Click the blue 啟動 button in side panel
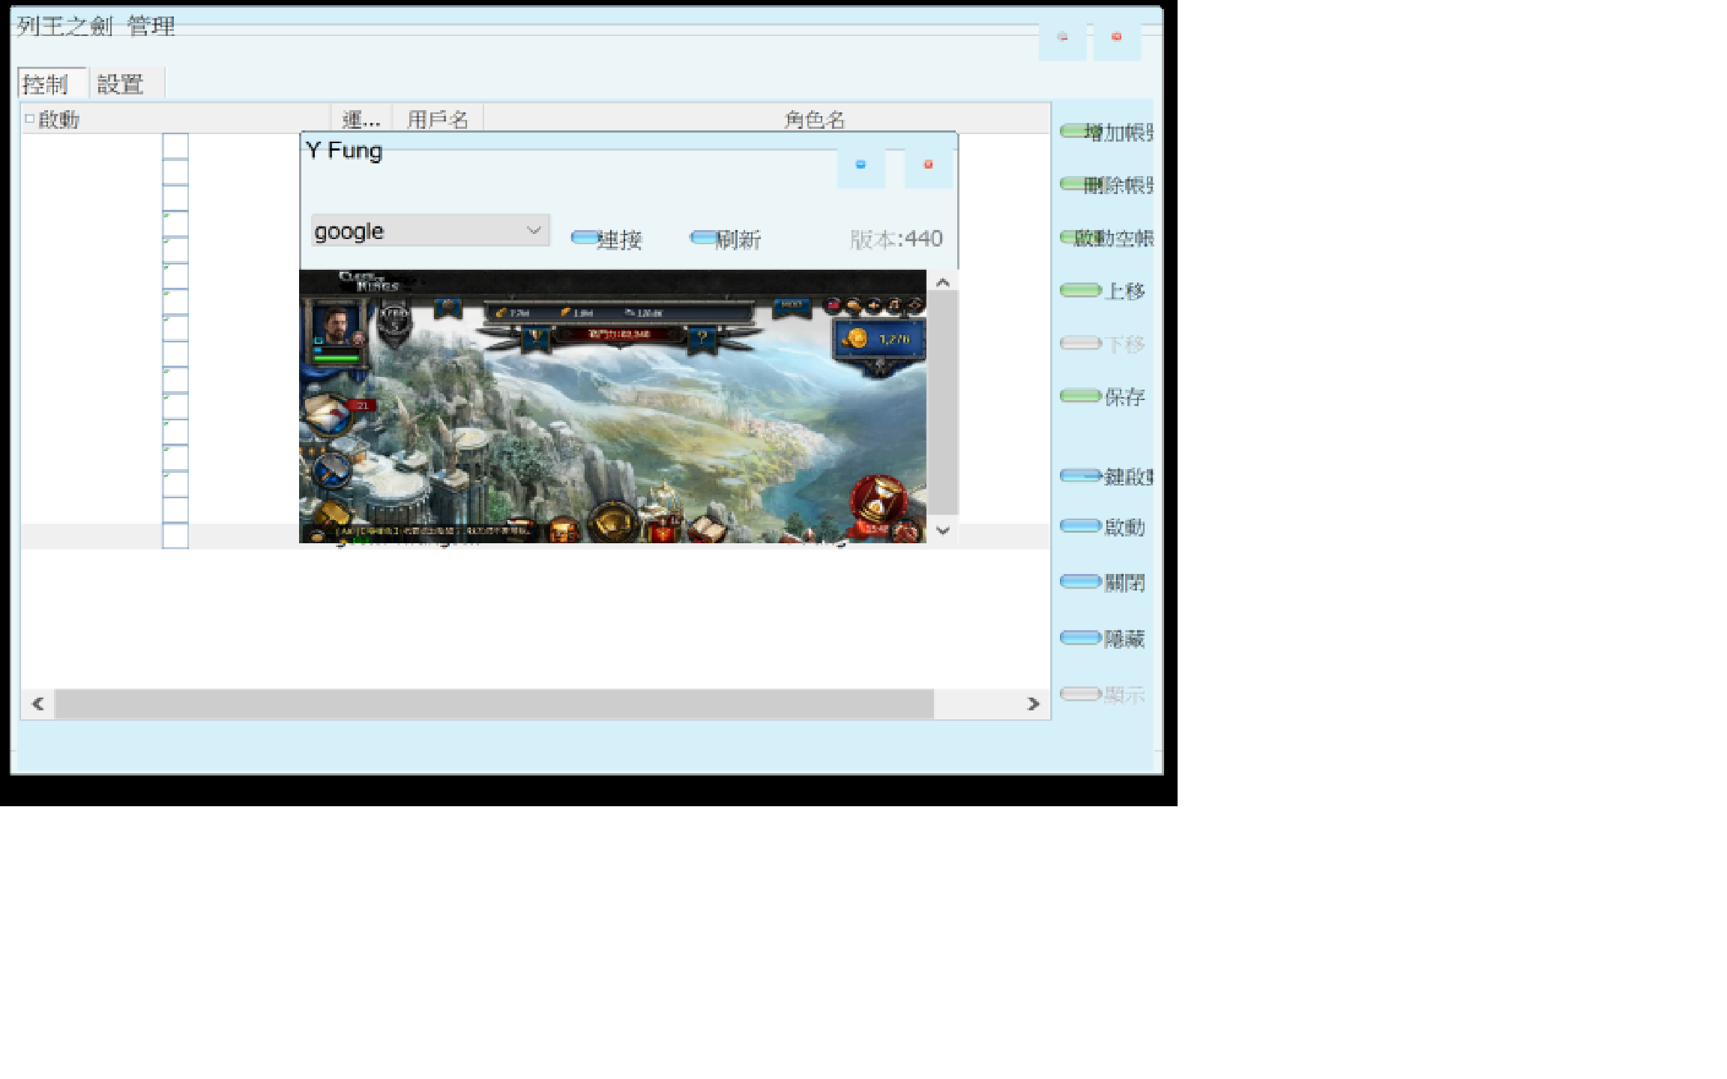Viewport: 1727px width, 1079px height. pyautogui.click(x=1103, y=527)
